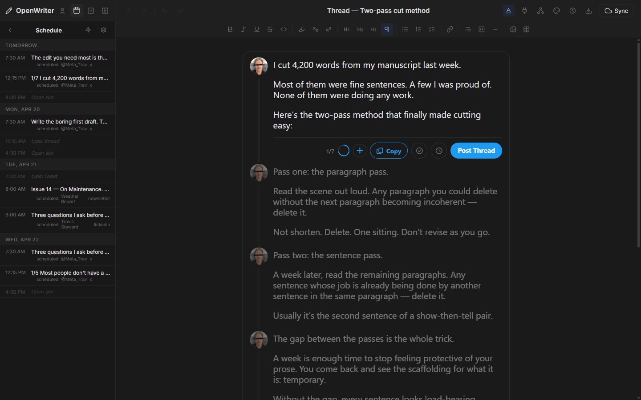Click the code block icon in the toolbar
This screenshot has height=400, width=641.
(481, 29)
